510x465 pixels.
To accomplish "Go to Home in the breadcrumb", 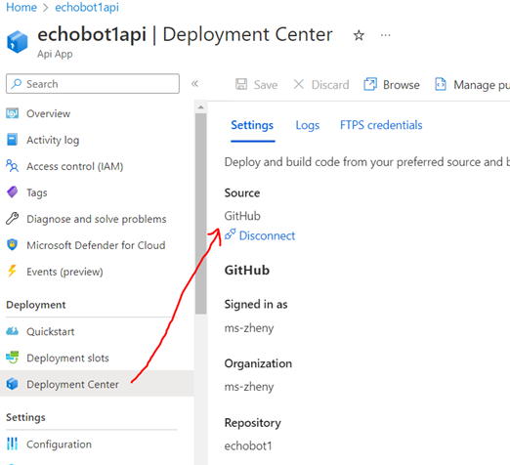I will point(21,7).
